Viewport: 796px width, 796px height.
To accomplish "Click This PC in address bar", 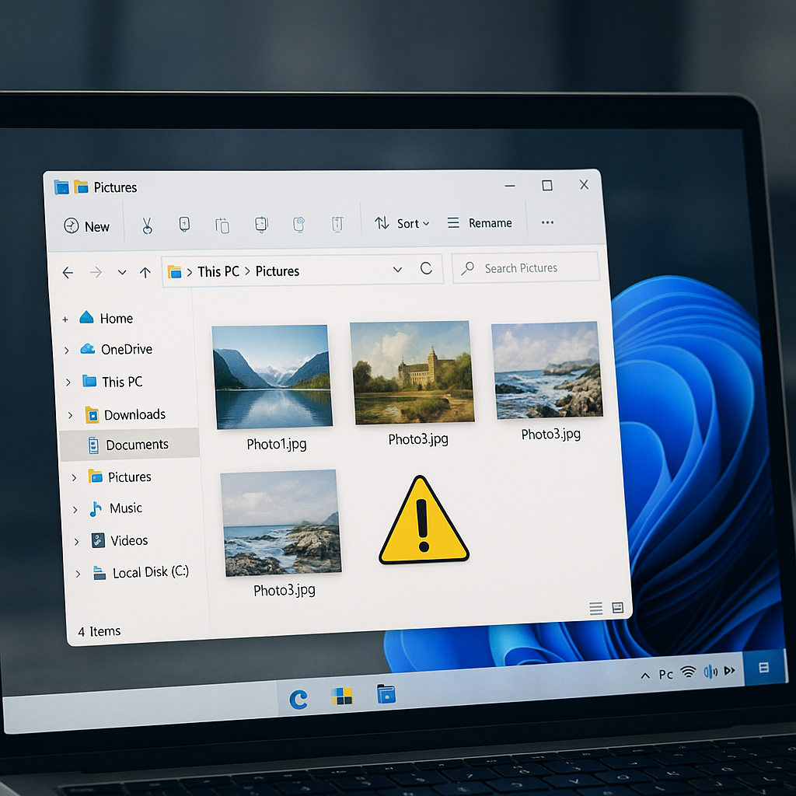I will pos(218,271).
